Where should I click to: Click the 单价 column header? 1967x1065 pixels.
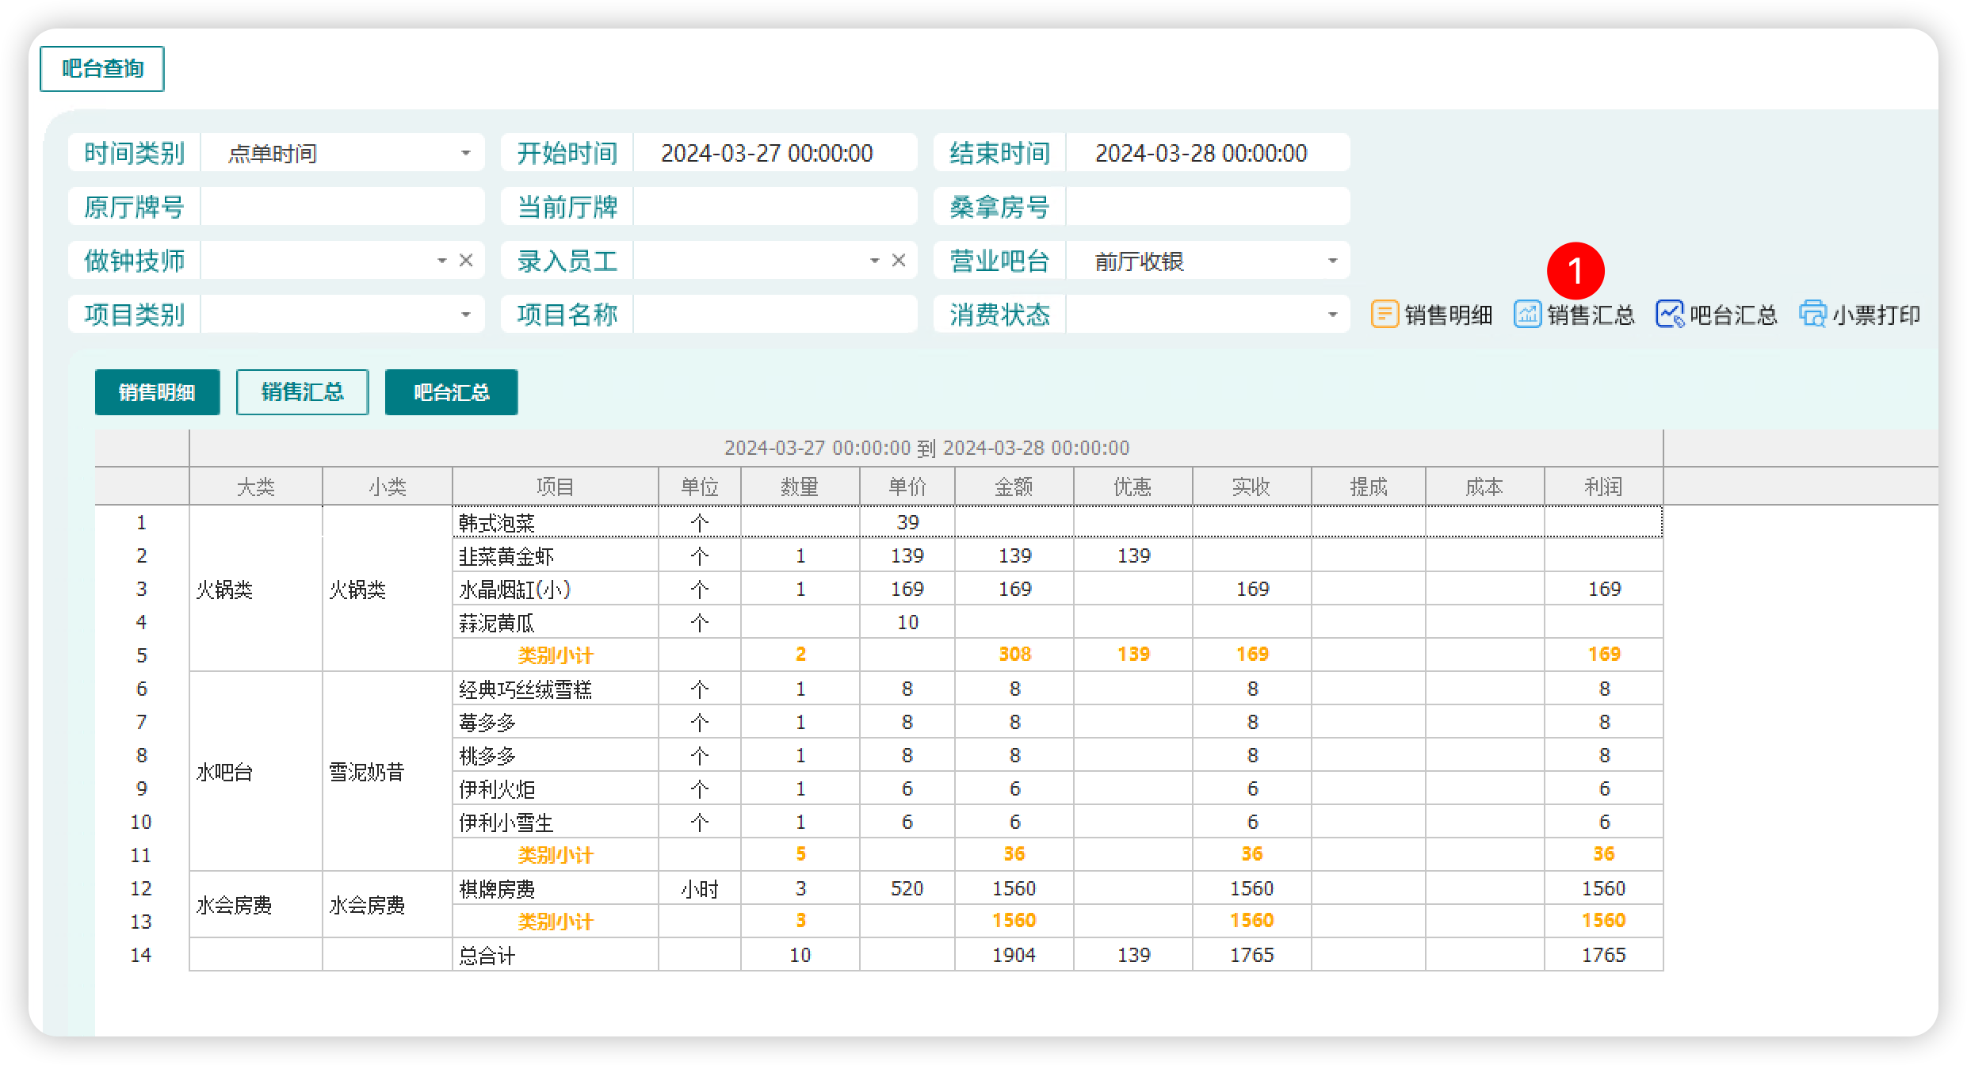coord(907,487)
